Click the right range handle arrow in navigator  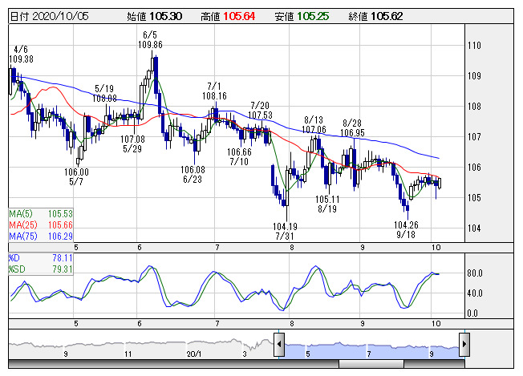point(464,346)
